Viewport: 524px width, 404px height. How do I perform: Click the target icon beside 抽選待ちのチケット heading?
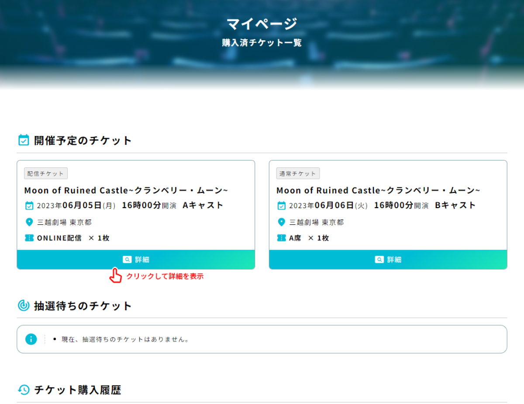point(24,306)
